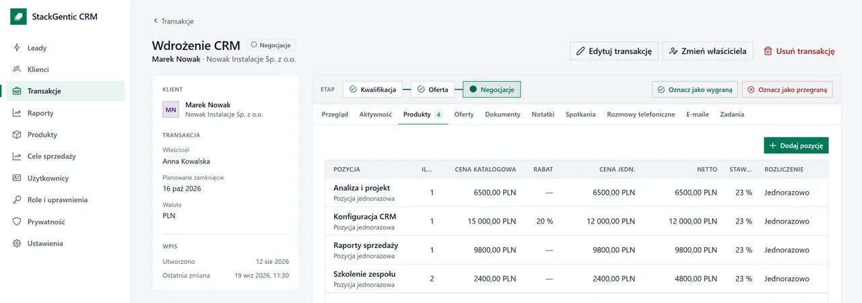
Task: Click the Cele sprzedaży trend icon
Action: [x=17, y=156]
